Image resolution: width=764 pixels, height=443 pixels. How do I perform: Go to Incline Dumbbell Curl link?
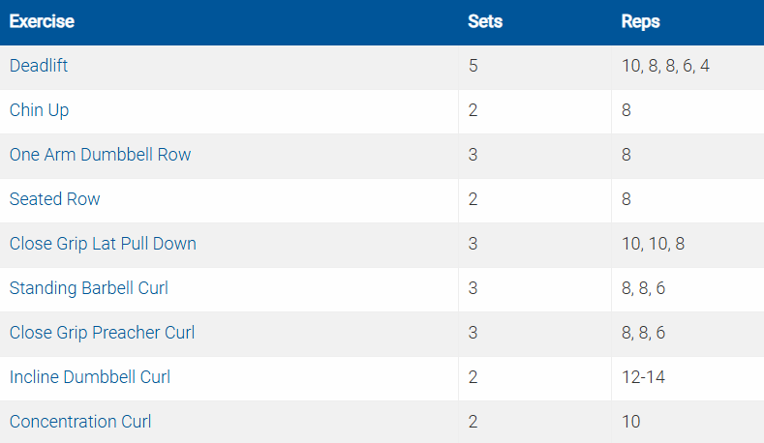(x=90, y=378)
